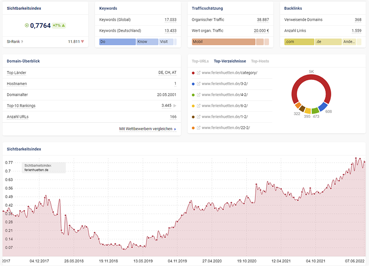369x266 pixels.
Task: Switch to the Top-URLs tab
Action: (200, 61)
